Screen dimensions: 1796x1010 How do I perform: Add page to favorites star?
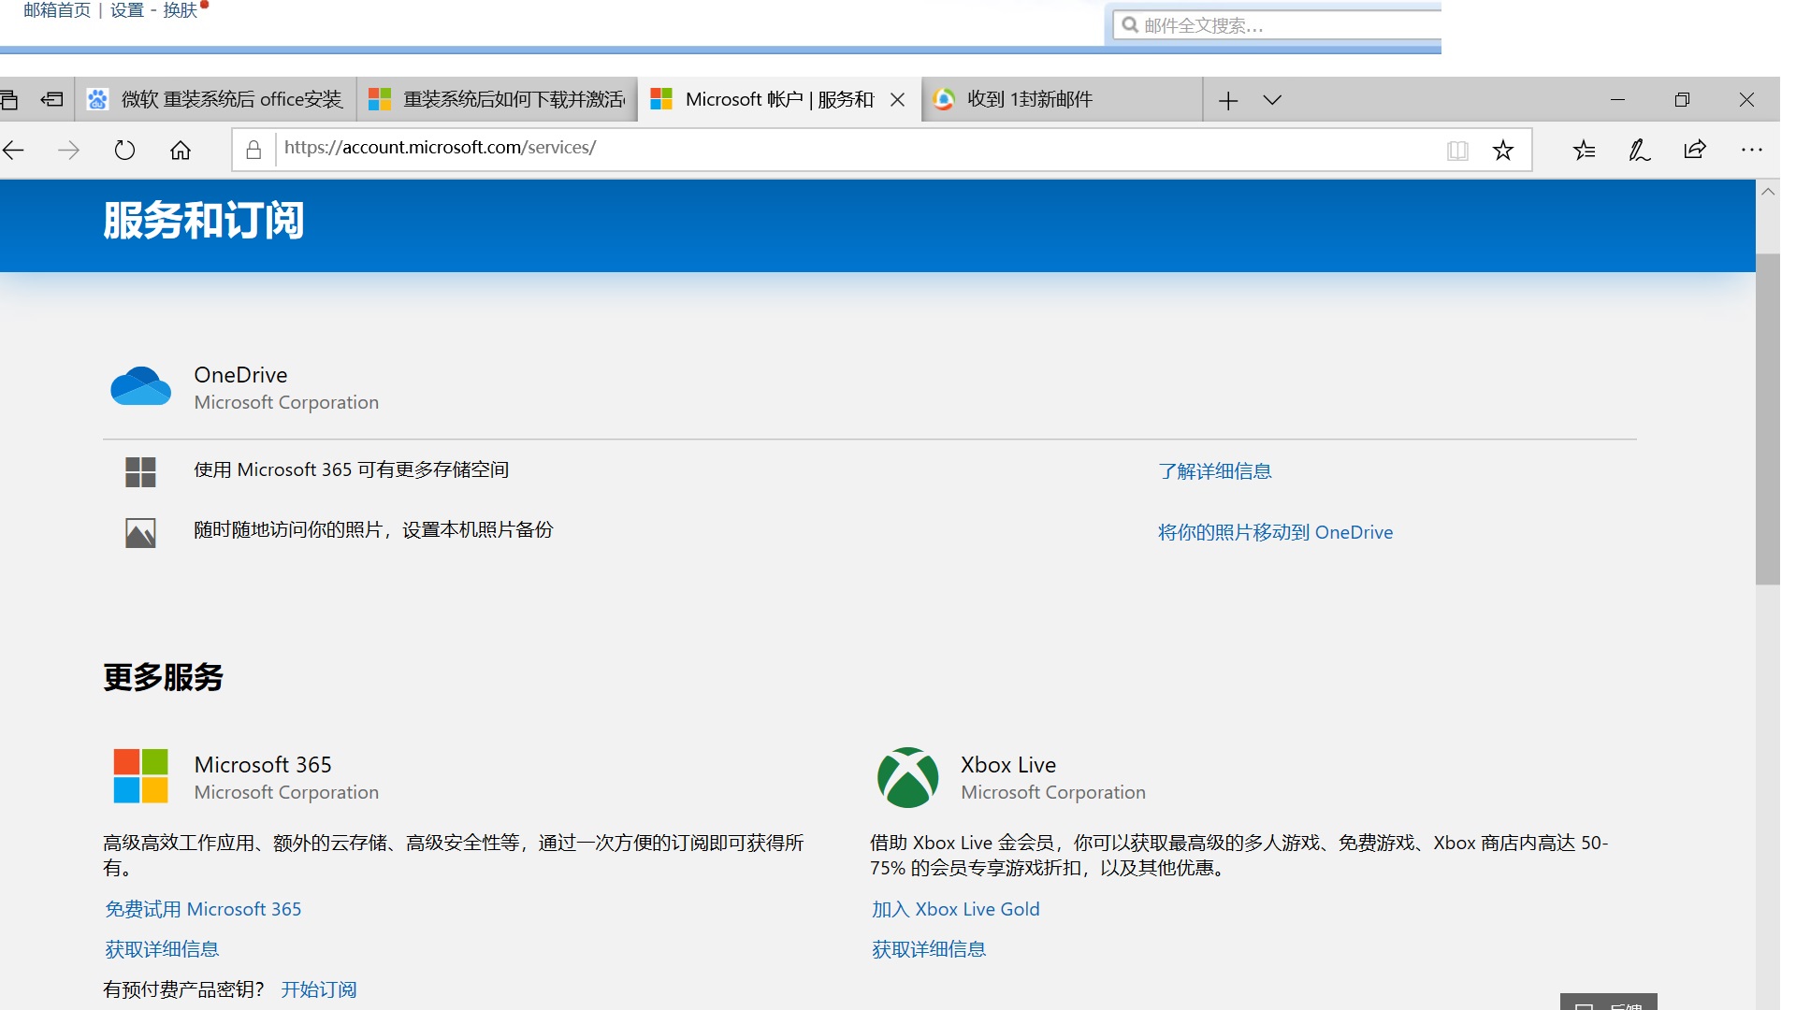[x=1502, y=150]
